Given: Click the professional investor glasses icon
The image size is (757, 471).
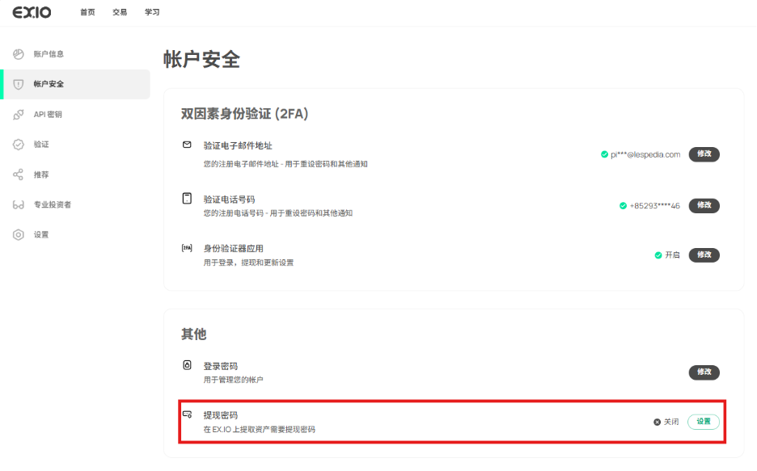Looking at the screenshot, I should pyautogui.click(x=18, y=205).
